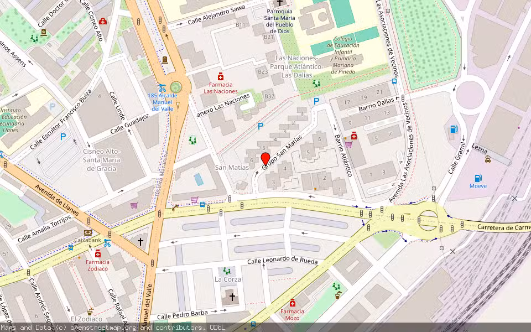Click the El Zodiaco label
The image size is (531, 332).
pos(87,319)
